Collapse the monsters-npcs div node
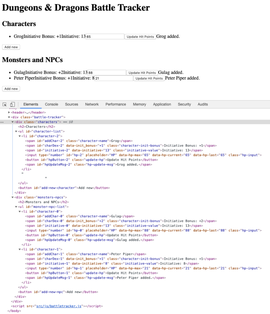 [x=13, y=197]
